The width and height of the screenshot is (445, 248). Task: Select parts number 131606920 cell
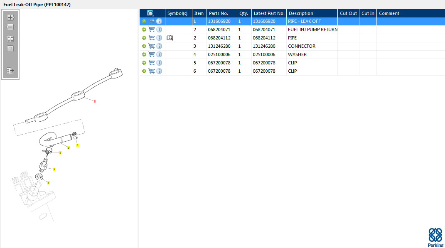[221, 21]
